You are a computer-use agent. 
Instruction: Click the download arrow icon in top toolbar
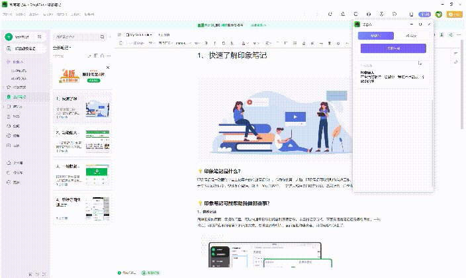[381, 14]
